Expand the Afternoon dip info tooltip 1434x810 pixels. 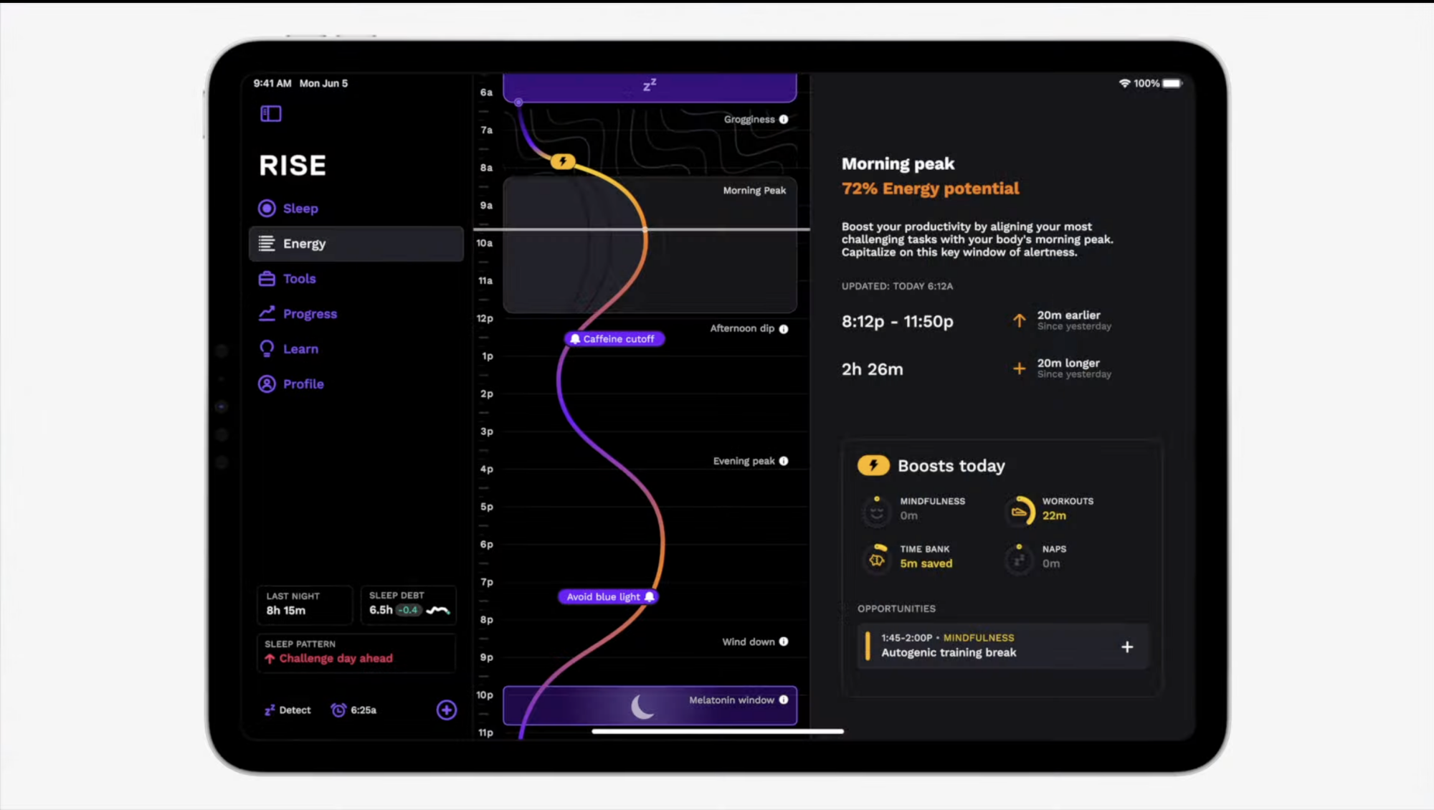point(784,328)
